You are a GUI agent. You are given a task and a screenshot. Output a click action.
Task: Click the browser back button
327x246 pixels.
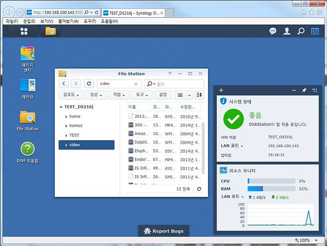(9, 12)
